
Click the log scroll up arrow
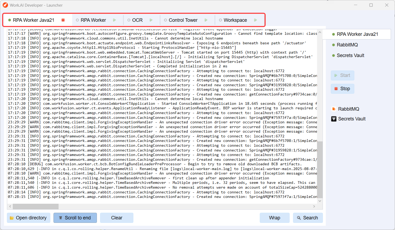(x=320, y=32)
